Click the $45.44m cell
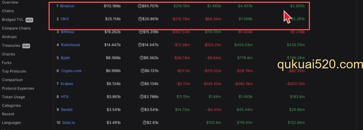The image size is (363, 130). coord(245,110)
